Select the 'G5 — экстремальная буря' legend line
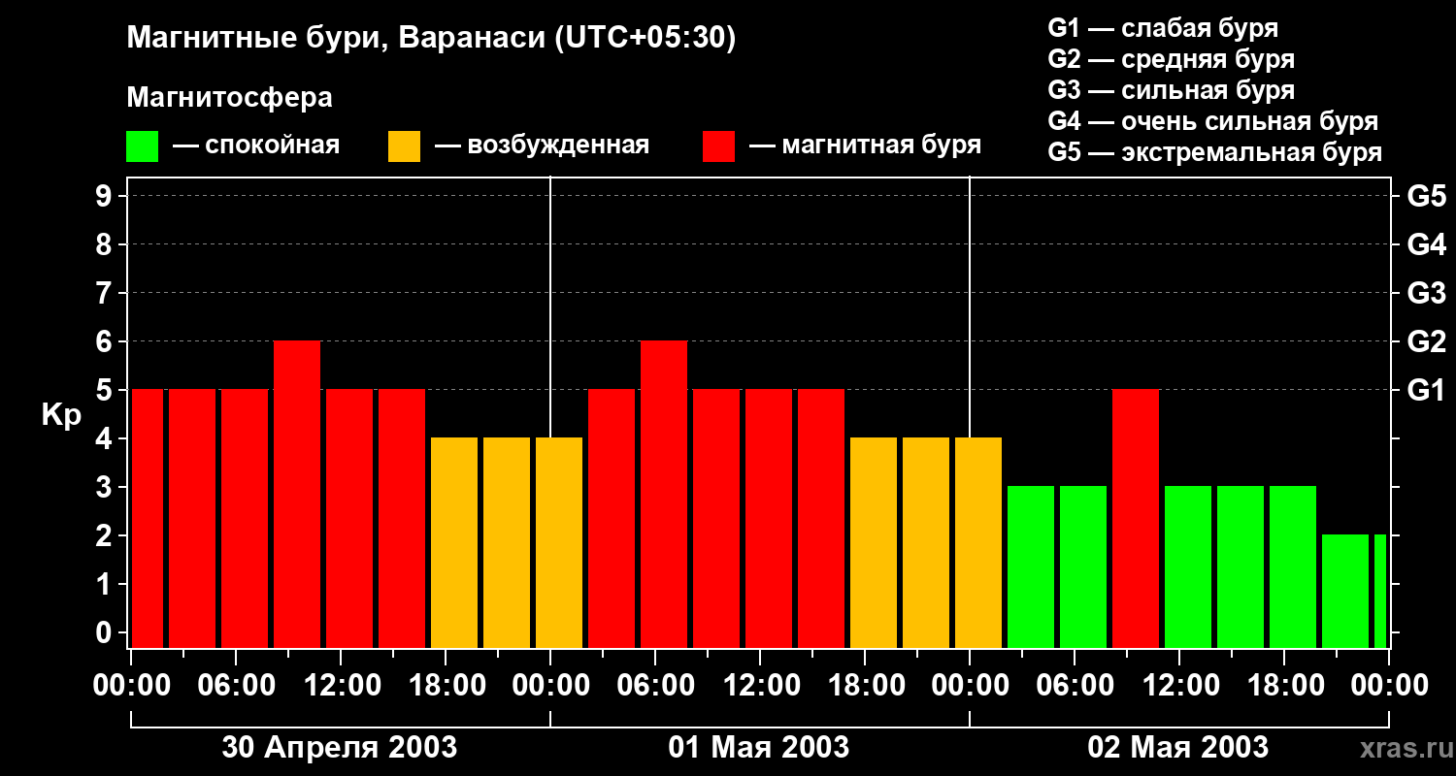 [1215, 152]
